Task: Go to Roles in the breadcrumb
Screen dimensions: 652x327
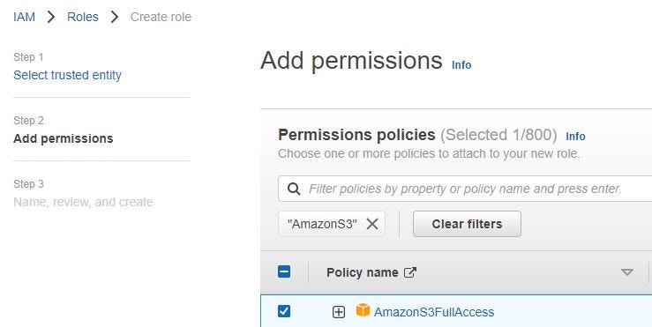Action: tap(83, 17)
